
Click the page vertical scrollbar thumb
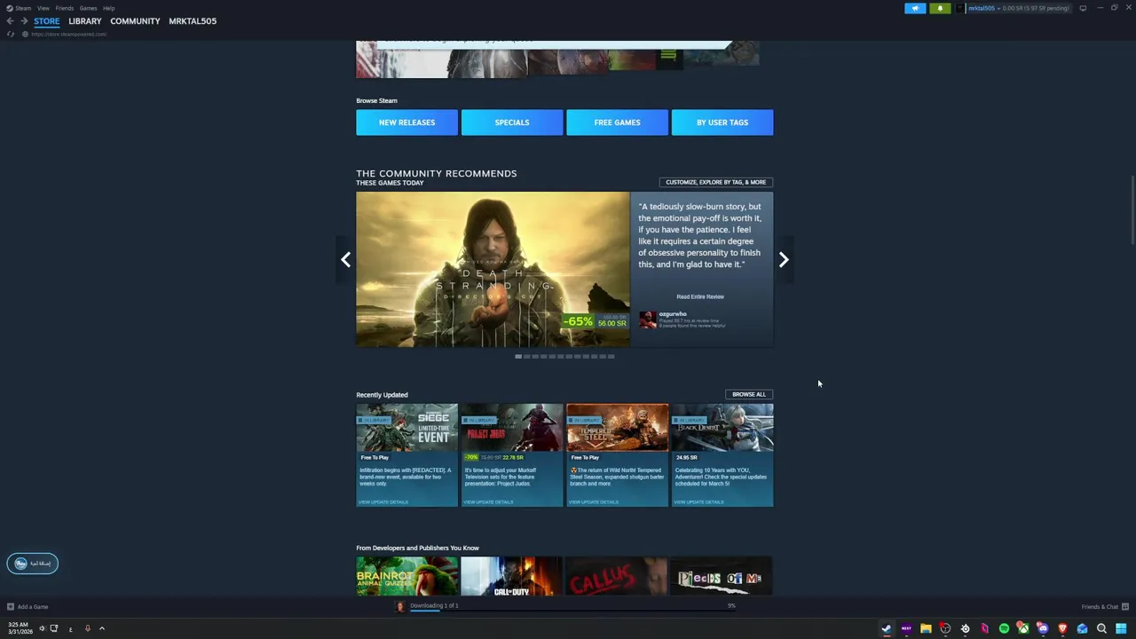tap(1132, 209)
